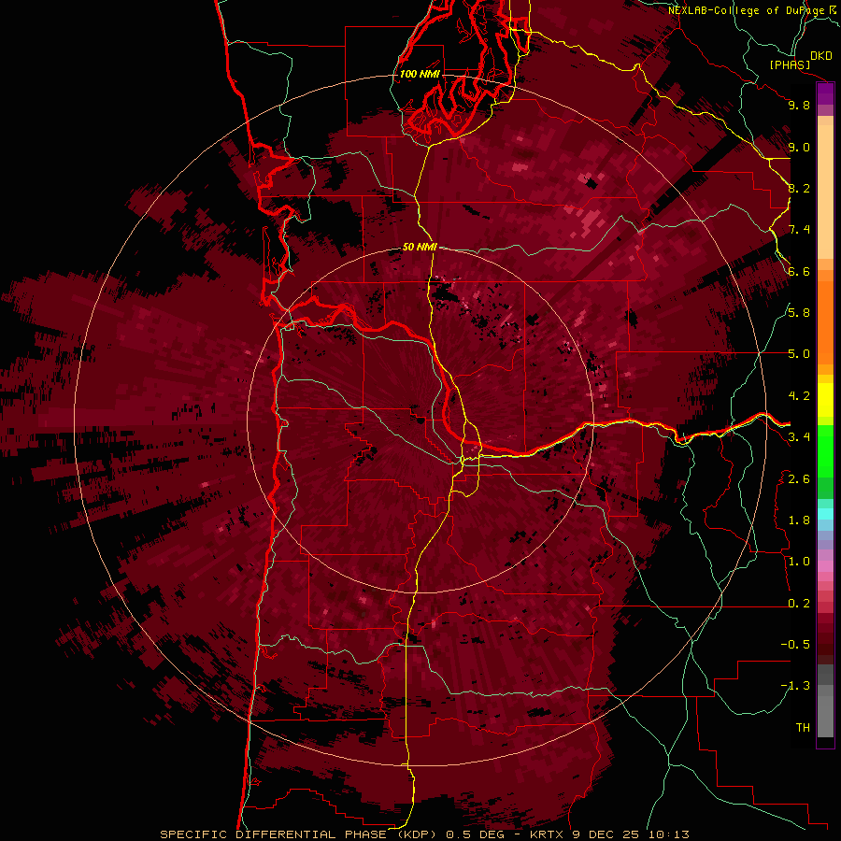
Task: Click the [PHAS] units label
Action: pyautogui.click(x=790, y=64)
